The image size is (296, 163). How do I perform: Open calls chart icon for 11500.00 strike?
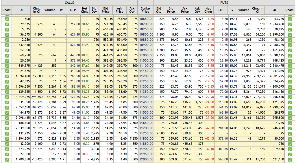coord(7,107)
